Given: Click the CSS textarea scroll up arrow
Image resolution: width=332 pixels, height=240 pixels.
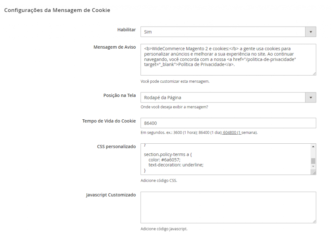Looking at the screenshot, I should click(x=313, y=146).
